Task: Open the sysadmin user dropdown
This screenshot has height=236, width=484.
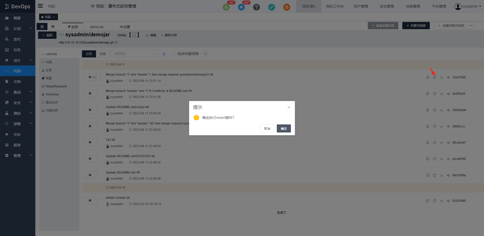Action: 468,6
